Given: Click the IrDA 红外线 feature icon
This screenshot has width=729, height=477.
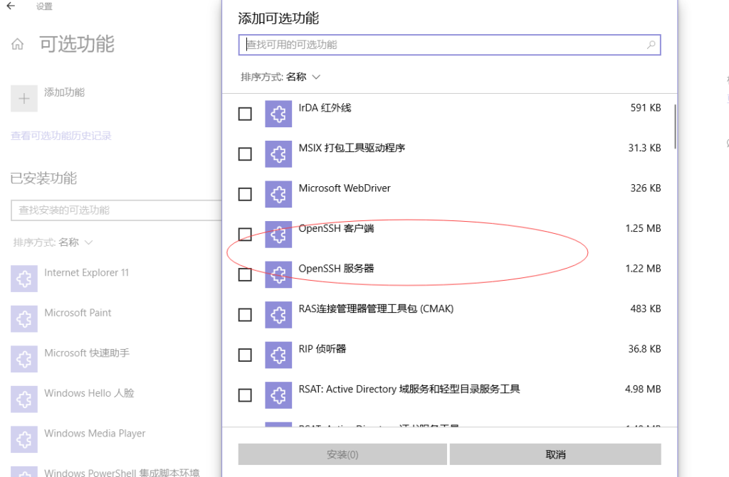Looking at the screenshot, I should click(x=278, y=114).
